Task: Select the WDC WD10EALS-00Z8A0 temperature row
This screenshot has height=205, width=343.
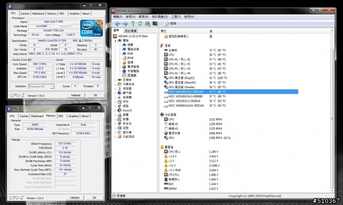Action: tap(231, 101)
